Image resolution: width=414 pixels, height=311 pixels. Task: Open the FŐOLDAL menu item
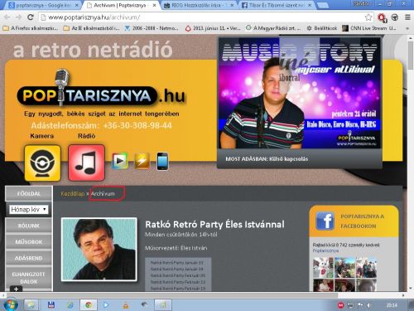tap(28, 193)
